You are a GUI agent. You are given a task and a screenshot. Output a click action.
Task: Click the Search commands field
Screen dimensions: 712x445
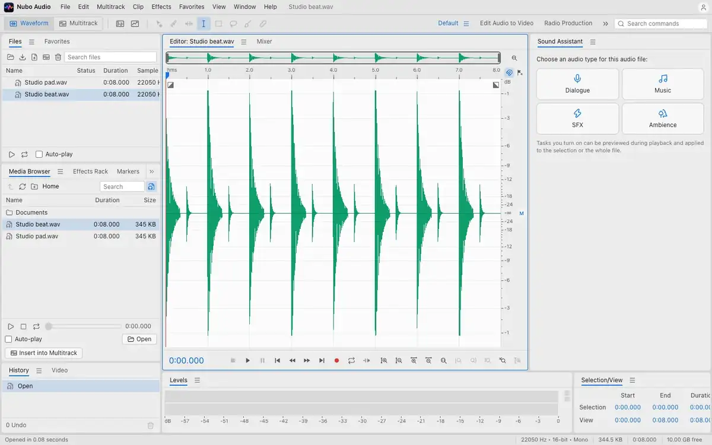coord(661,24)
